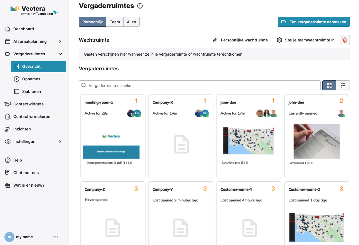The height and width of the screenshot is (245, 359).
Task: Click Een vergaderruimte aanmaken button
Action: (x=313, y=22)
